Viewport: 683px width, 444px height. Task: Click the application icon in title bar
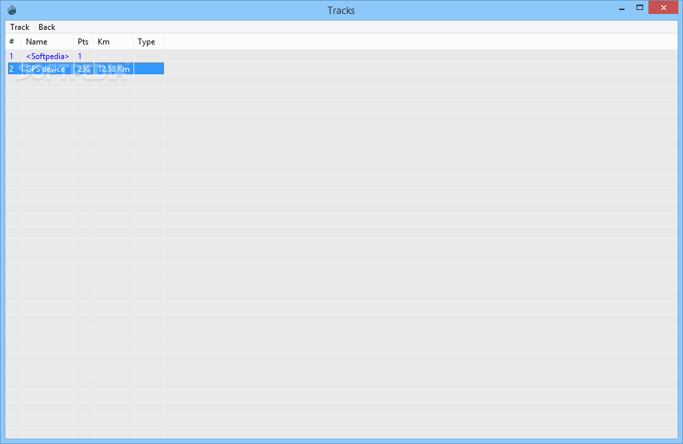[12, 9]
